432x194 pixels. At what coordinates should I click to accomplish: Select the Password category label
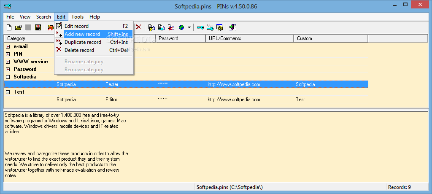[x=25, y=69]
